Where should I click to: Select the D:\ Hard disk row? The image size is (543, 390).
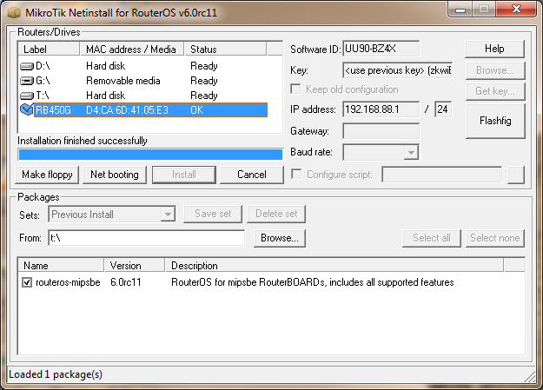click(x=143, y=66)
